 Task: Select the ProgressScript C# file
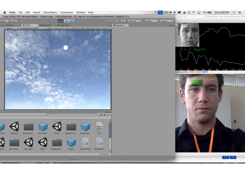(85, 144)
